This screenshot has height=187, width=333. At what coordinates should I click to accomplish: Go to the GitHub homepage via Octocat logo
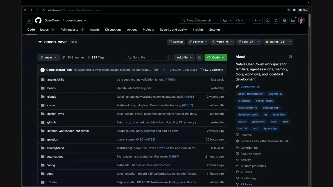pyautogui.click(x=38, y=20)
